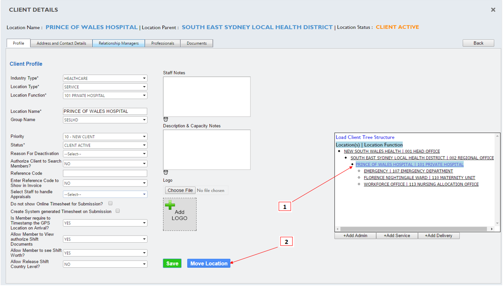Click tree panel scroll down arrow
Viewport: 503px width, 286px height.
pyautogui.click(x=497, y=224)
